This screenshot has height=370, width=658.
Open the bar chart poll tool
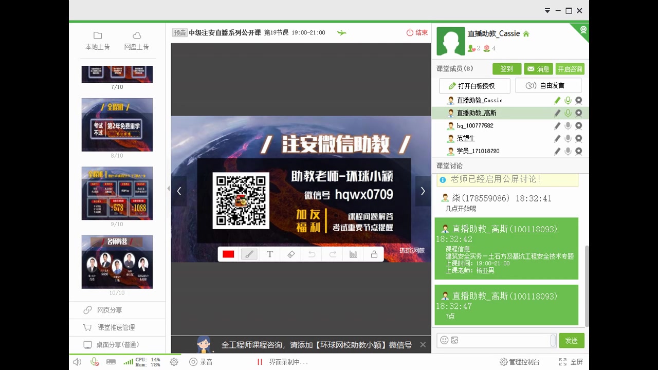pyautogui.click(x=353, y=254)
